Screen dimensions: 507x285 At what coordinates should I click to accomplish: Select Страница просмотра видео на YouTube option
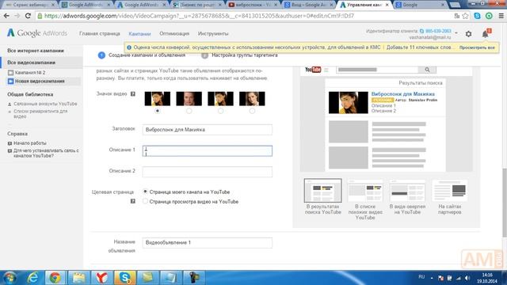coord(145,201)
